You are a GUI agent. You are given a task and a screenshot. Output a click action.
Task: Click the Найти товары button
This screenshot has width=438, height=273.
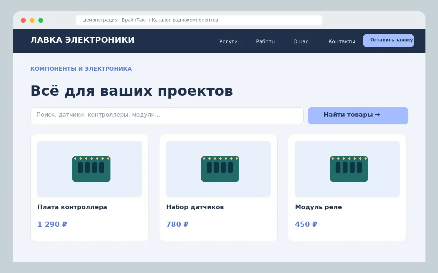[358, 116]
